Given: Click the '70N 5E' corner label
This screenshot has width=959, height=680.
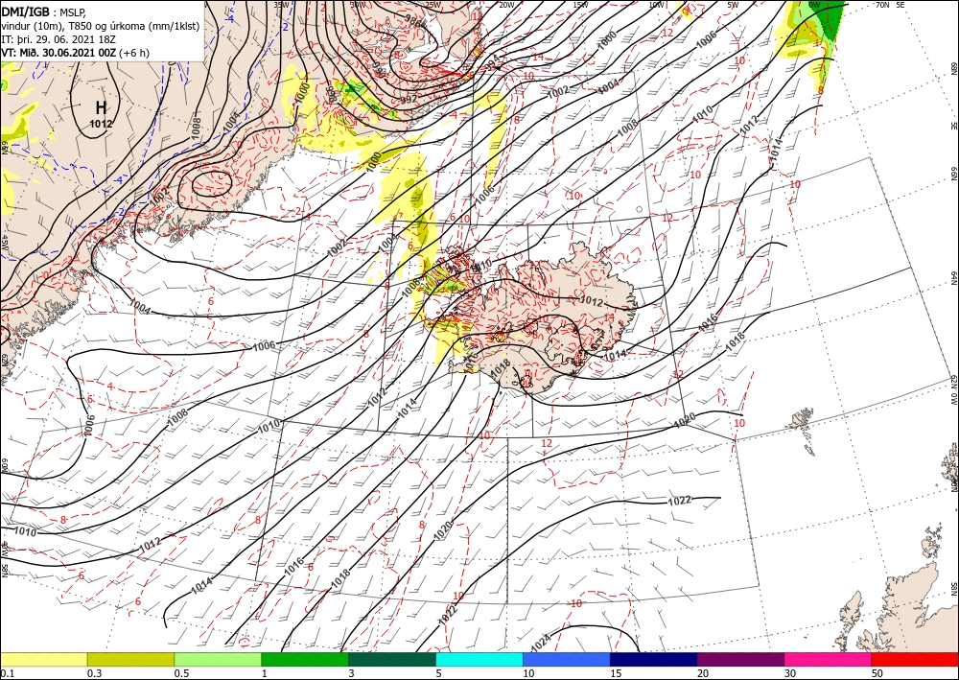Looking at the screenshot, I should pos(890,5).
